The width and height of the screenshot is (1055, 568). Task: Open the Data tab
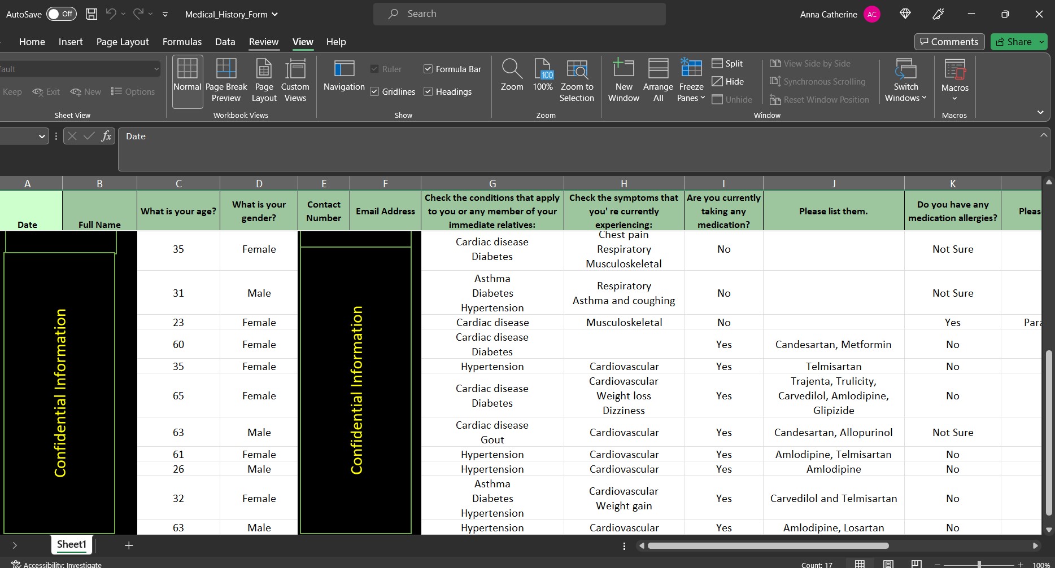[225, 42]
